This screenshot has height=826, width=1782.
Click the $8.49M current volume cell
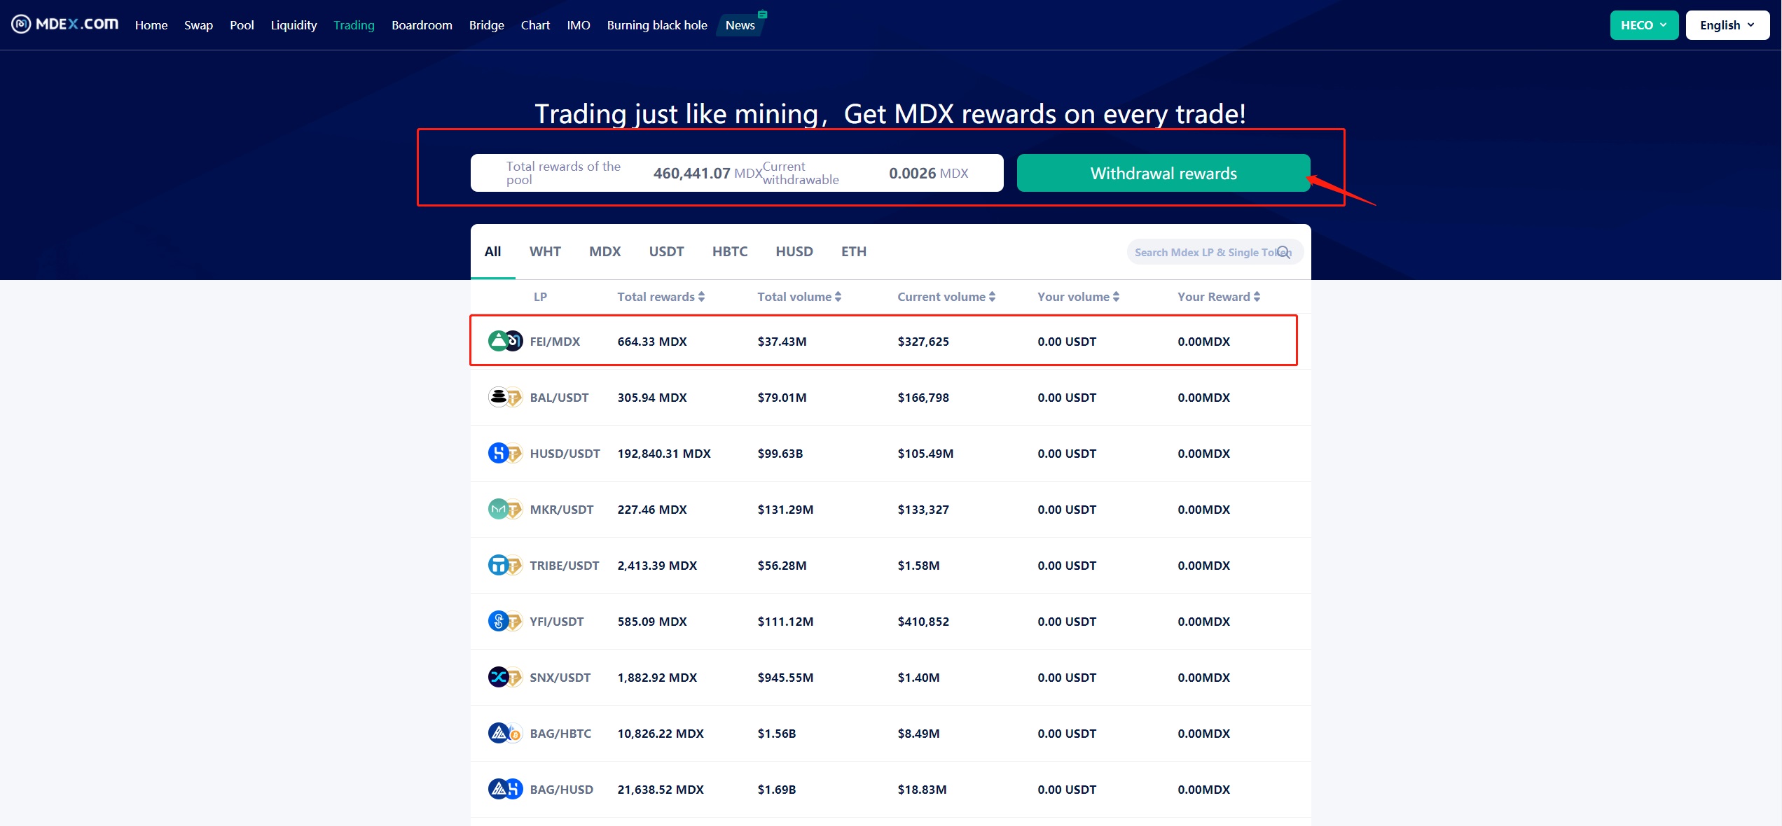(918, 734)
